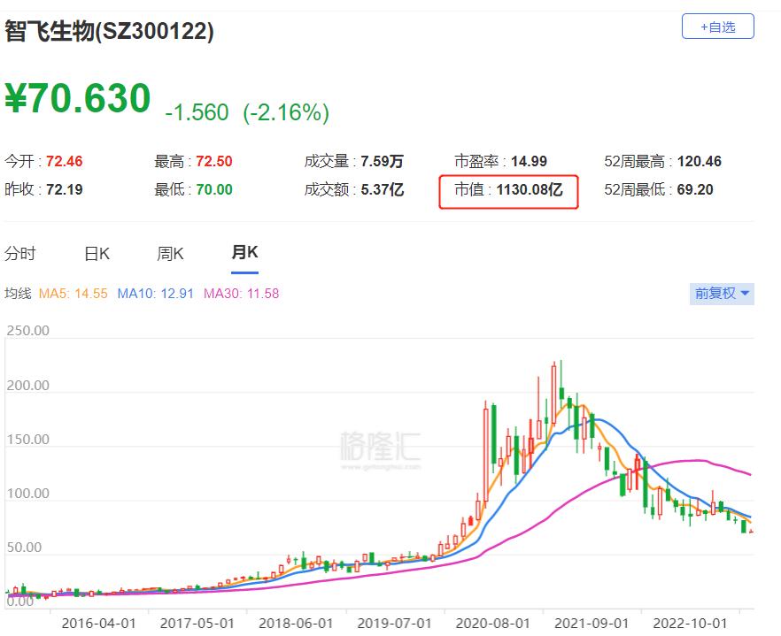
Task: Click 最低 value 70.00
Action: (214, 189)
